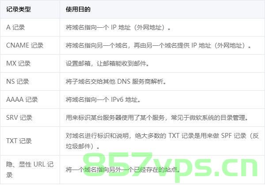The image size is (265, 185).
Task: Select the '隐、显性 URL 记录' cell
Action: pos(30,170)
